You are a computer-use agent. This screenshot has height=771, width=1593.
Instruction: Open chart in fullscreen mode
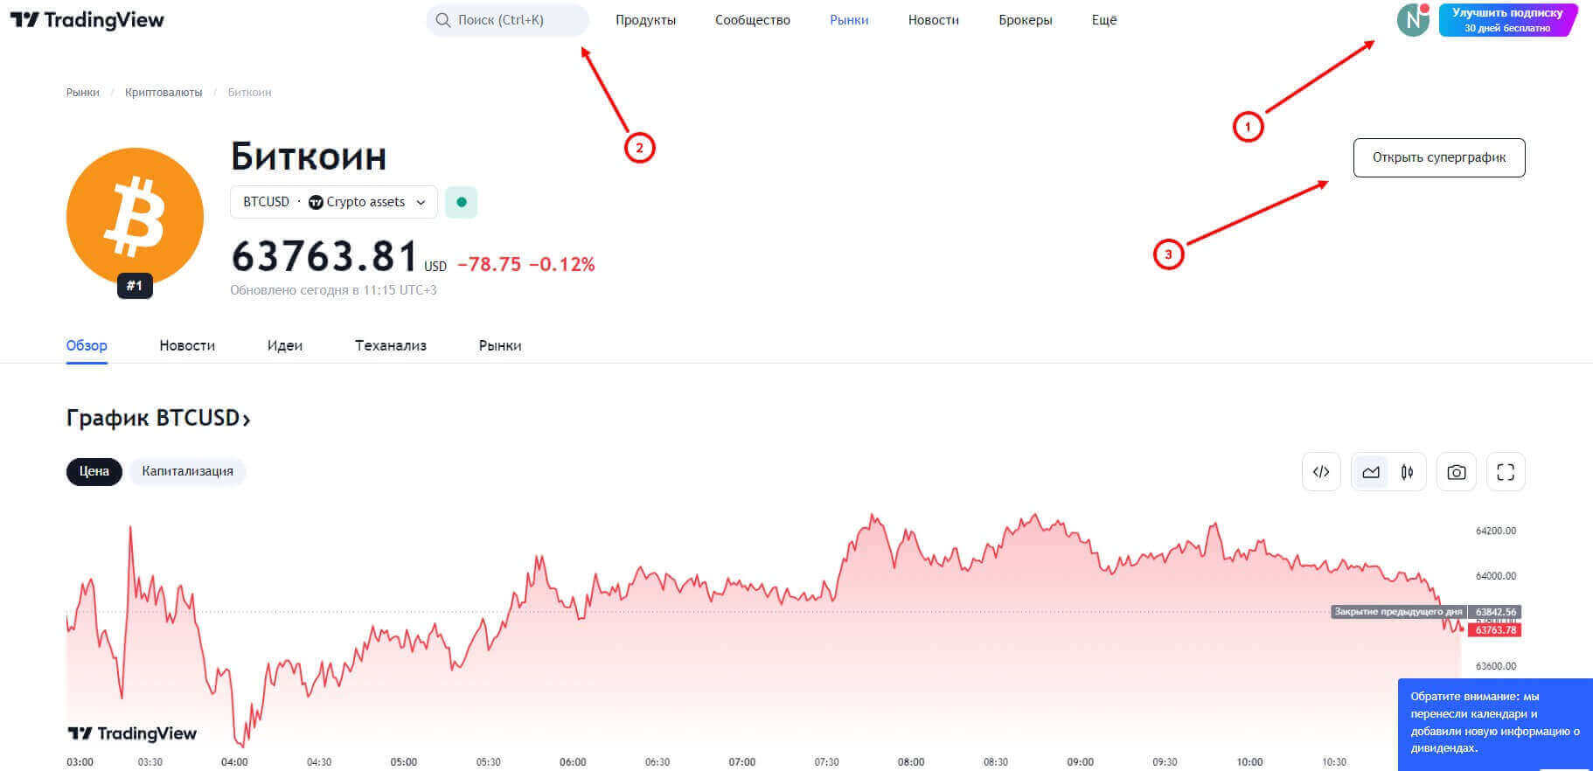click(1505, 472)
